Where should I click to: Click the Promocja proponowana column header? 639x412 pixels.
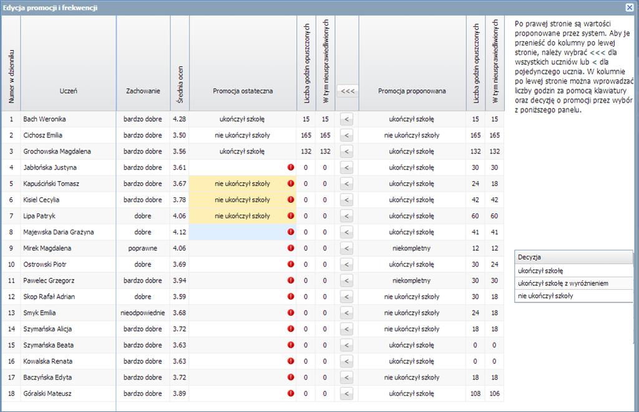tap(412, 63)
